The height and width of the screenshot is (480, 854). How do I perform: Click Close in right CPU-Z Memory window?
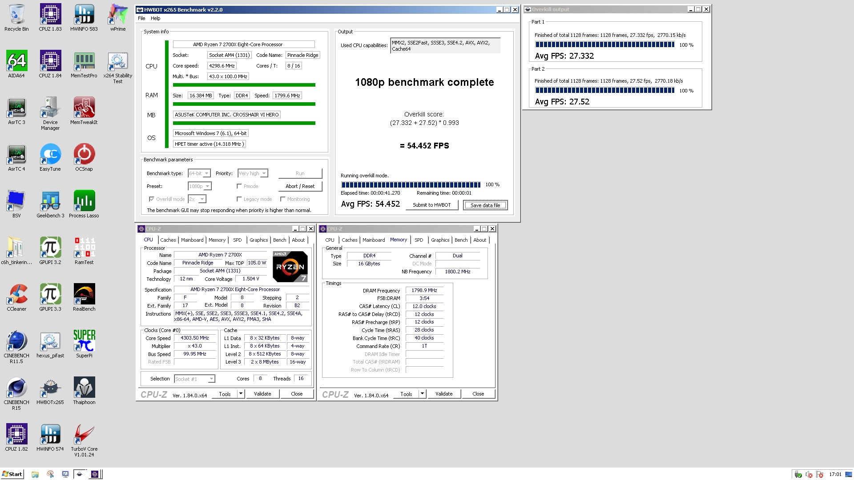tap(478, 394)
